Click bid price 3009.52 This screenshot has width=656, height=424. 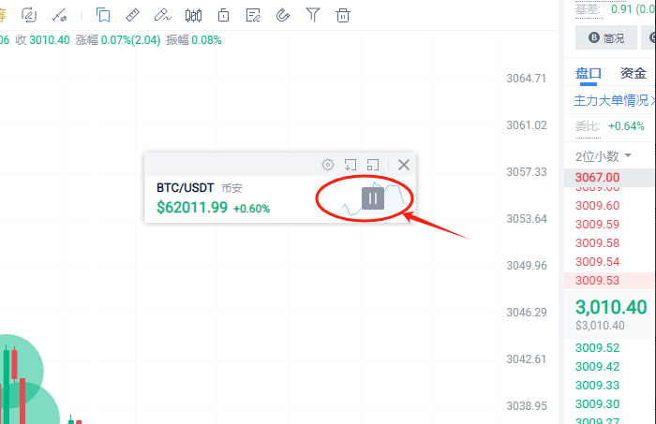click(x=598, y=348)
